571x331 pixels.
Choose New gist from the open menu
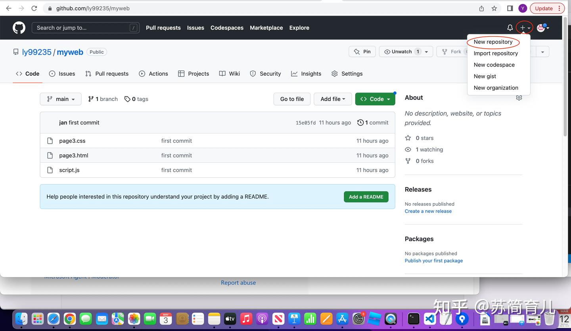[x=485, y=76]
